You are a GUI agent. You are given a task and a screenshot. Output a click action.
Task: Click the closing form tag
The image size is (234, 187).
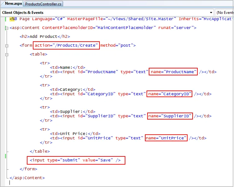pyautogui.click(x=28, y=169)
